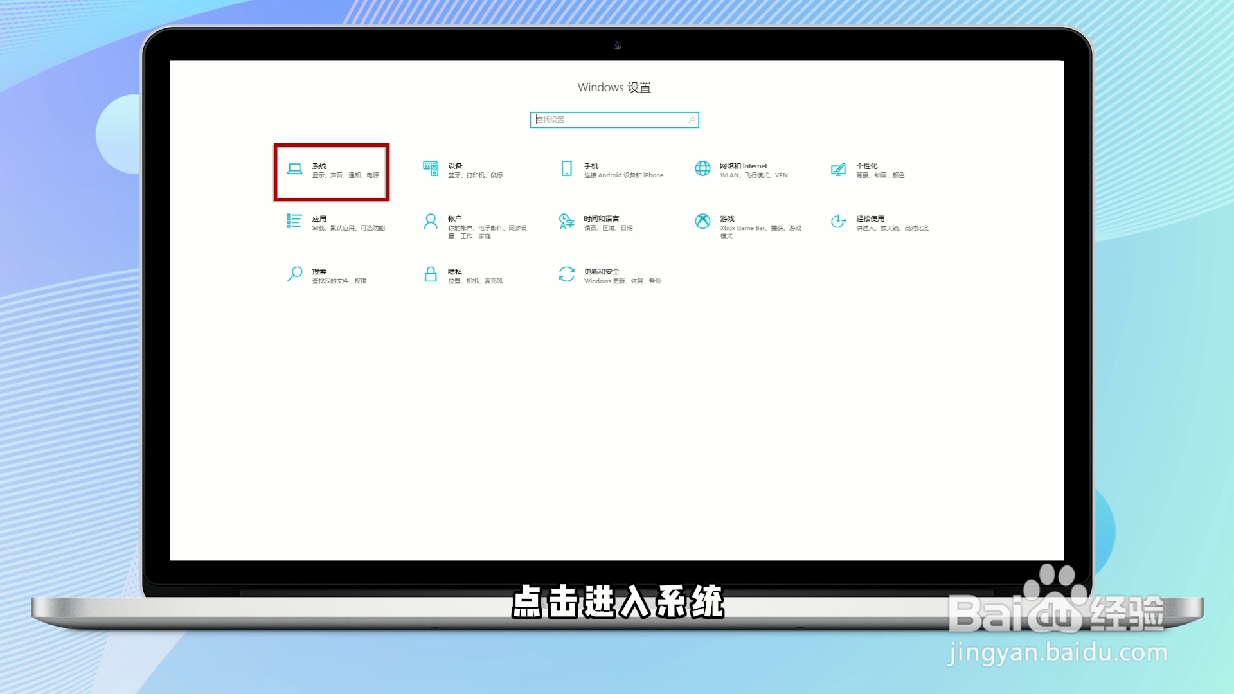1234x694 pixels.
Task: Open the 网络和 Internet title
Action: coord(744,166)
